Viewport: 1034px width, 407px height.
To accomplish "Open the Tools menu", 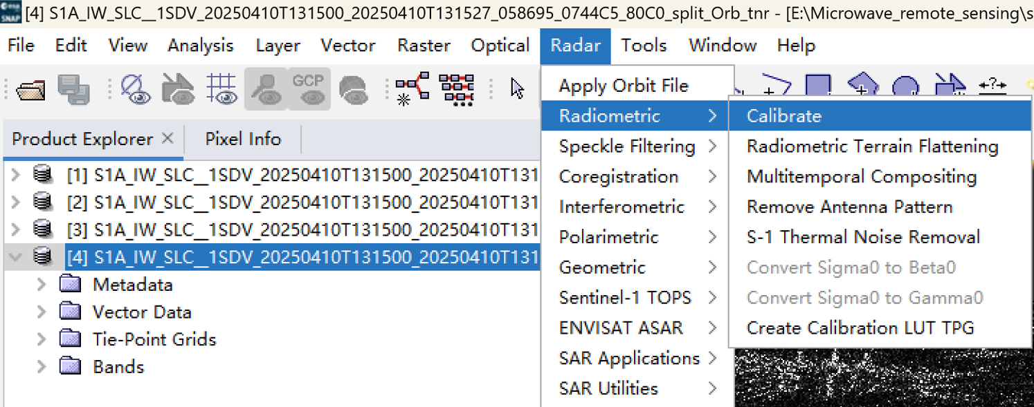I will coord(644,46).
